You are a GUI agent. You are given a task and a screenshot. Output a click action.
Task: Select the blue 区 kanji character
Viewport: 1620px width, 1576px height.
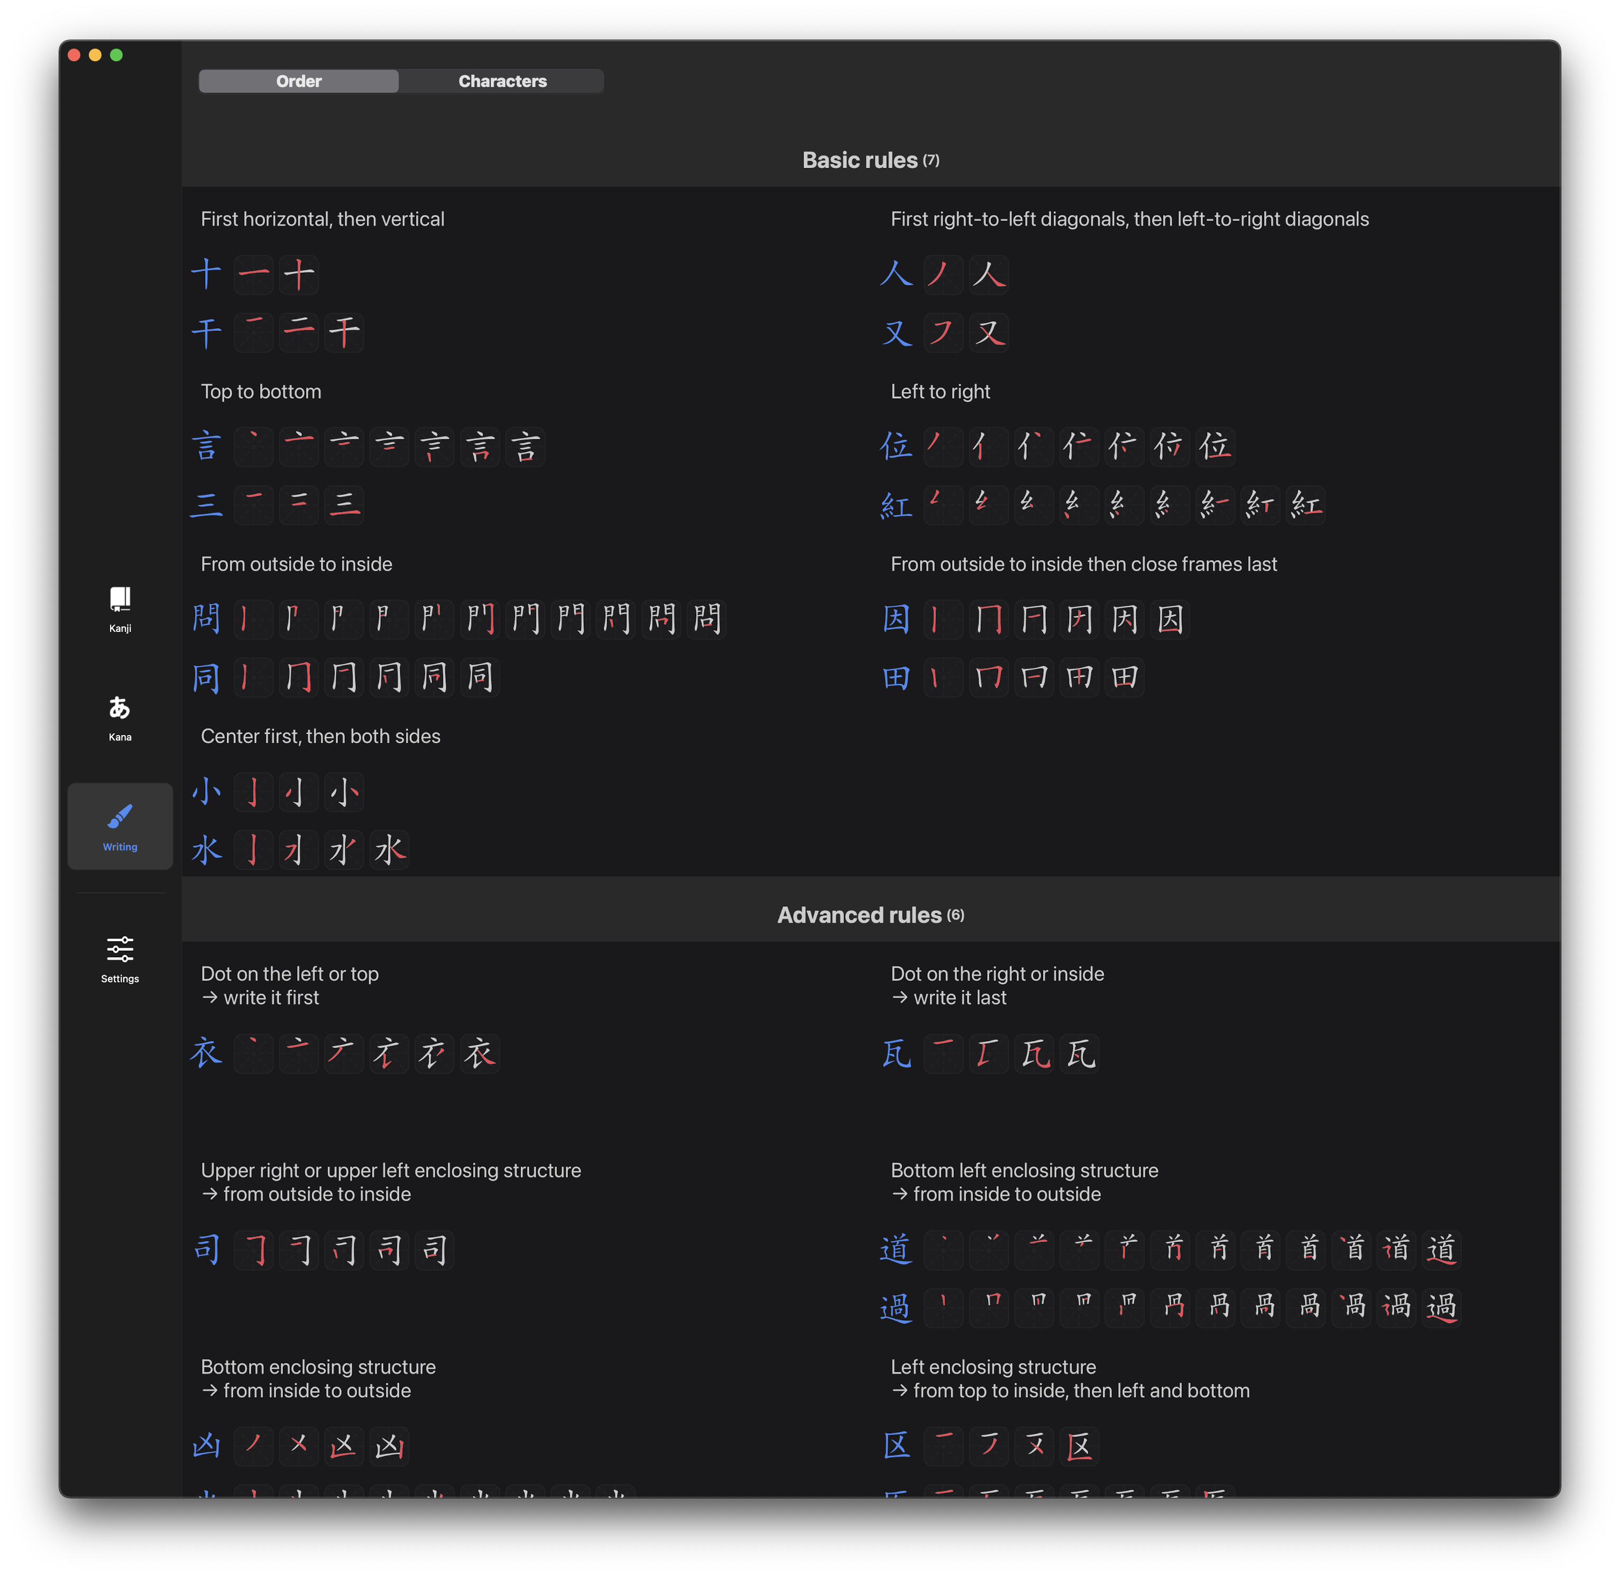pos(896,1446)
